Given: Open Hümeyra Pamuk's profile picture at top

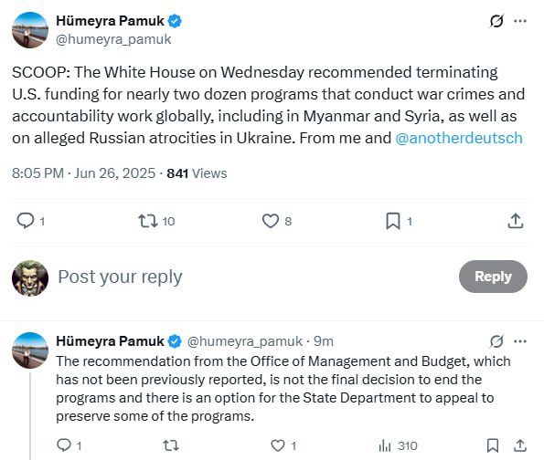Looking at the screenshot, I should pos(30,30).
